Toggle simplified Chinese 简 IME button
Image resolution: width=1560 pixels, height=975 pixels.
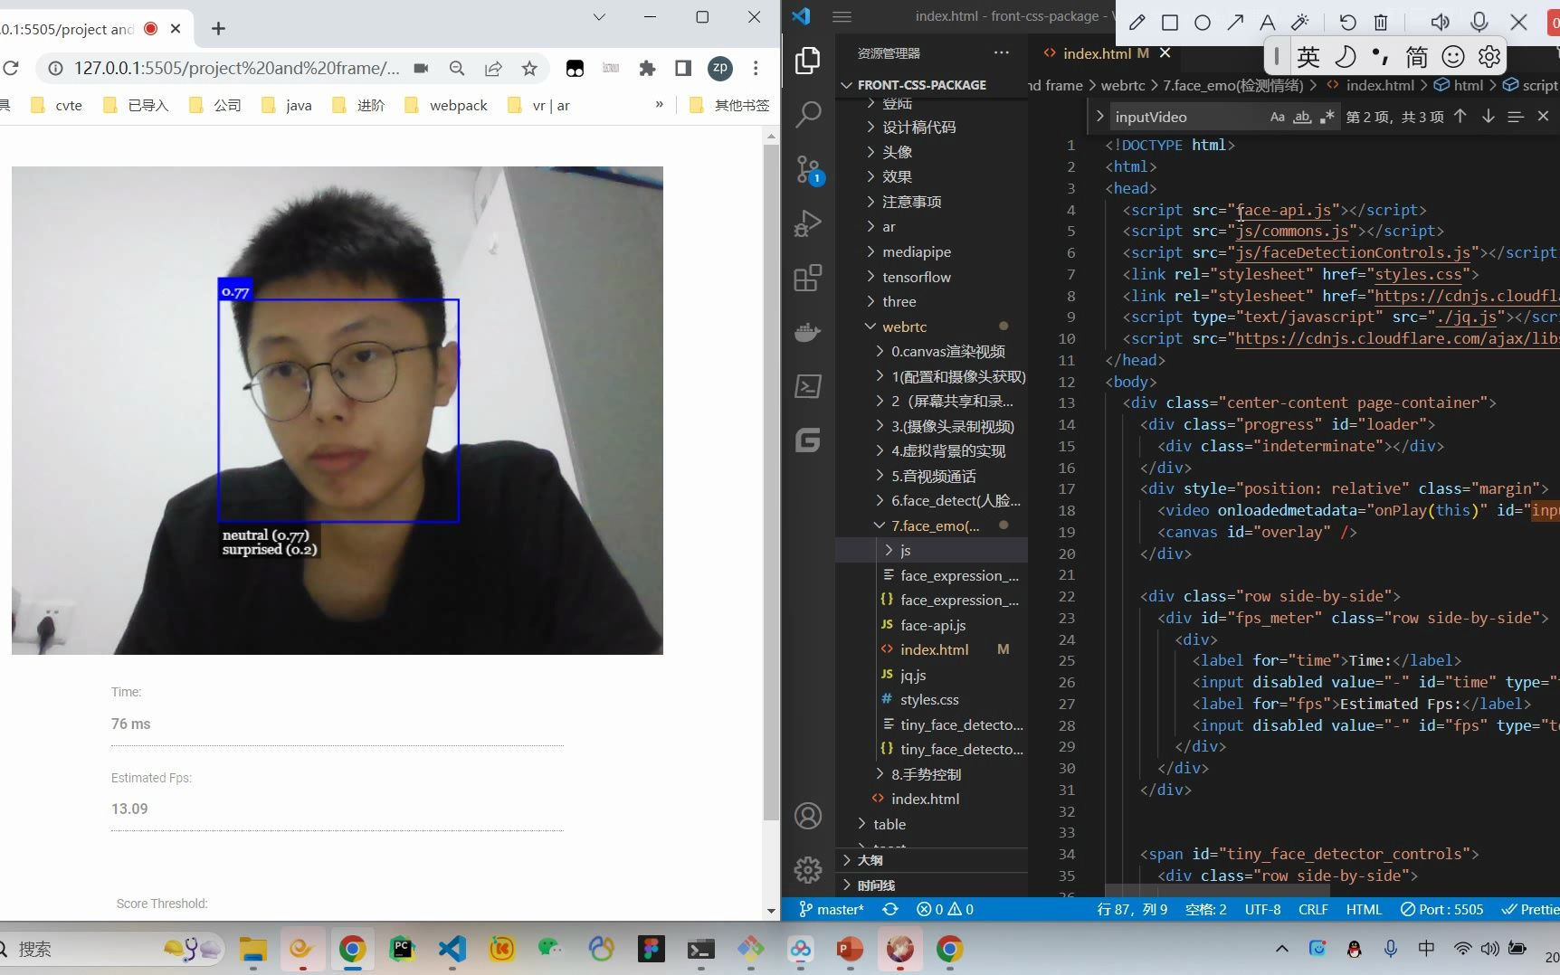click(1417, 57)
